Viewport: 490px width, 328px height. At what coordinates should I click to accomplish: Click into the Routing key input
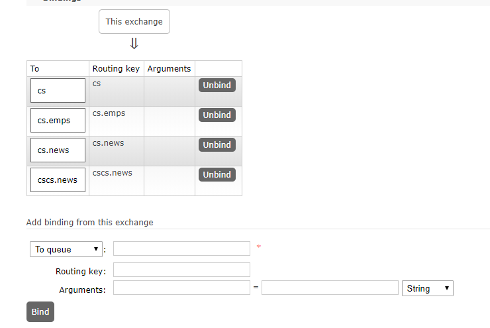tap(181, 270)
